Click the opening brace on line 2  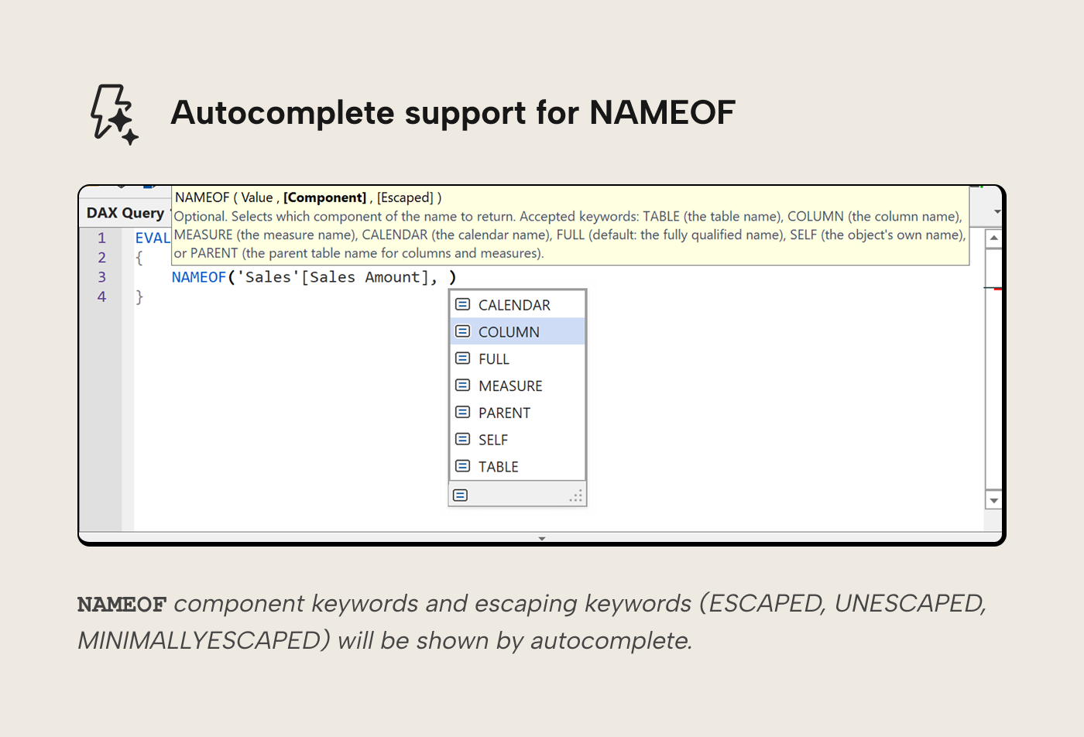point(139,258)
